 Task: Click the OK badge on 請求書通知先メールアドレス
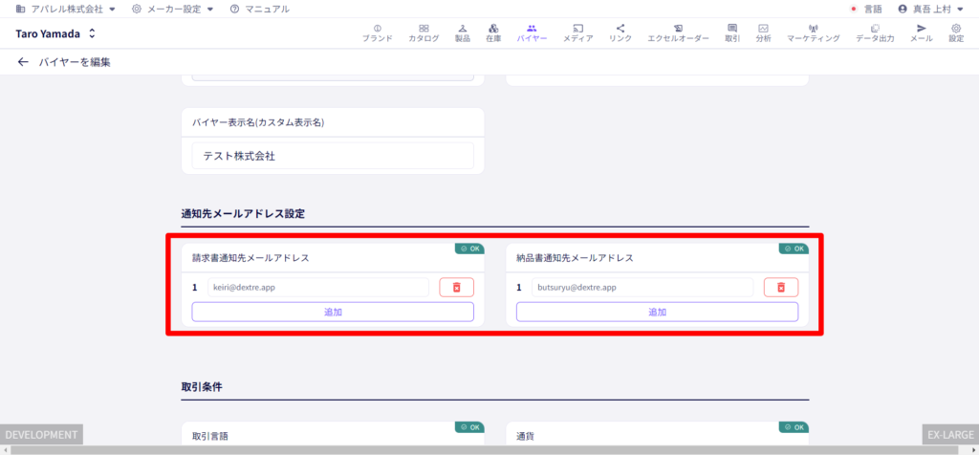469,249
